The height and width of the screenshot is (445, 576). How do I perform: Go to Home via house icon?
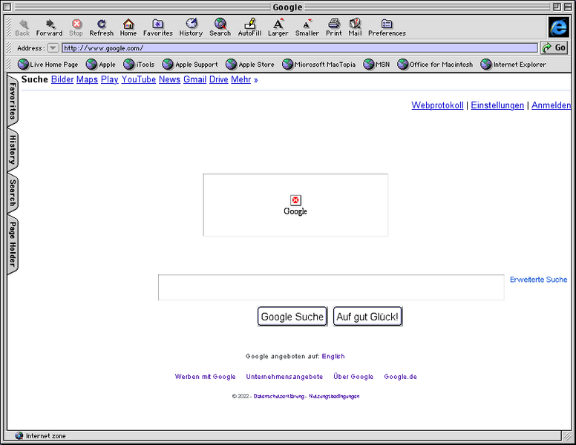pyautogui.click(x=128, y=24)
